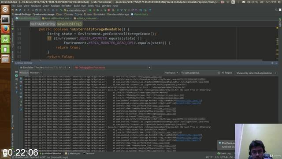Viewport: 282px width, 159px height.
Task: Open Android Studio from the dock
Action: [x=5, y=39]
